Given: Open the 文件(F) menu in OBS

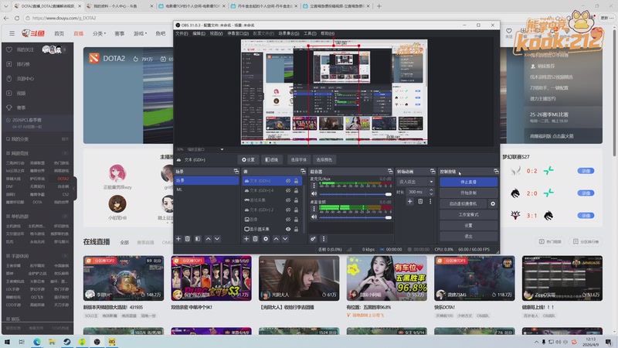Looking at the screenshot, I should [x=182, y=33].
